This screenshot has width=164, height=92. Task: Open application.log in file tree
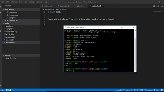(x=21, y=32)
